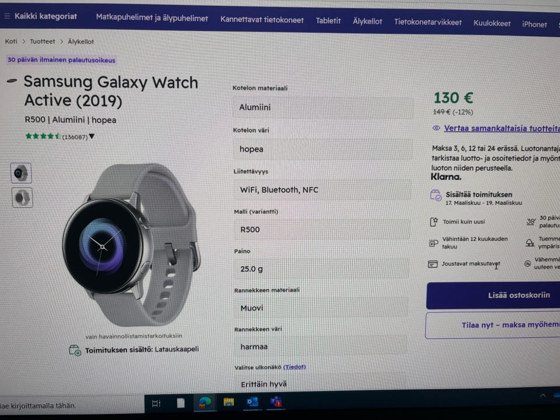This screenshot has width=560, height=420.
Task: Select the first watch thumbnail image
Action: [21, 173]
